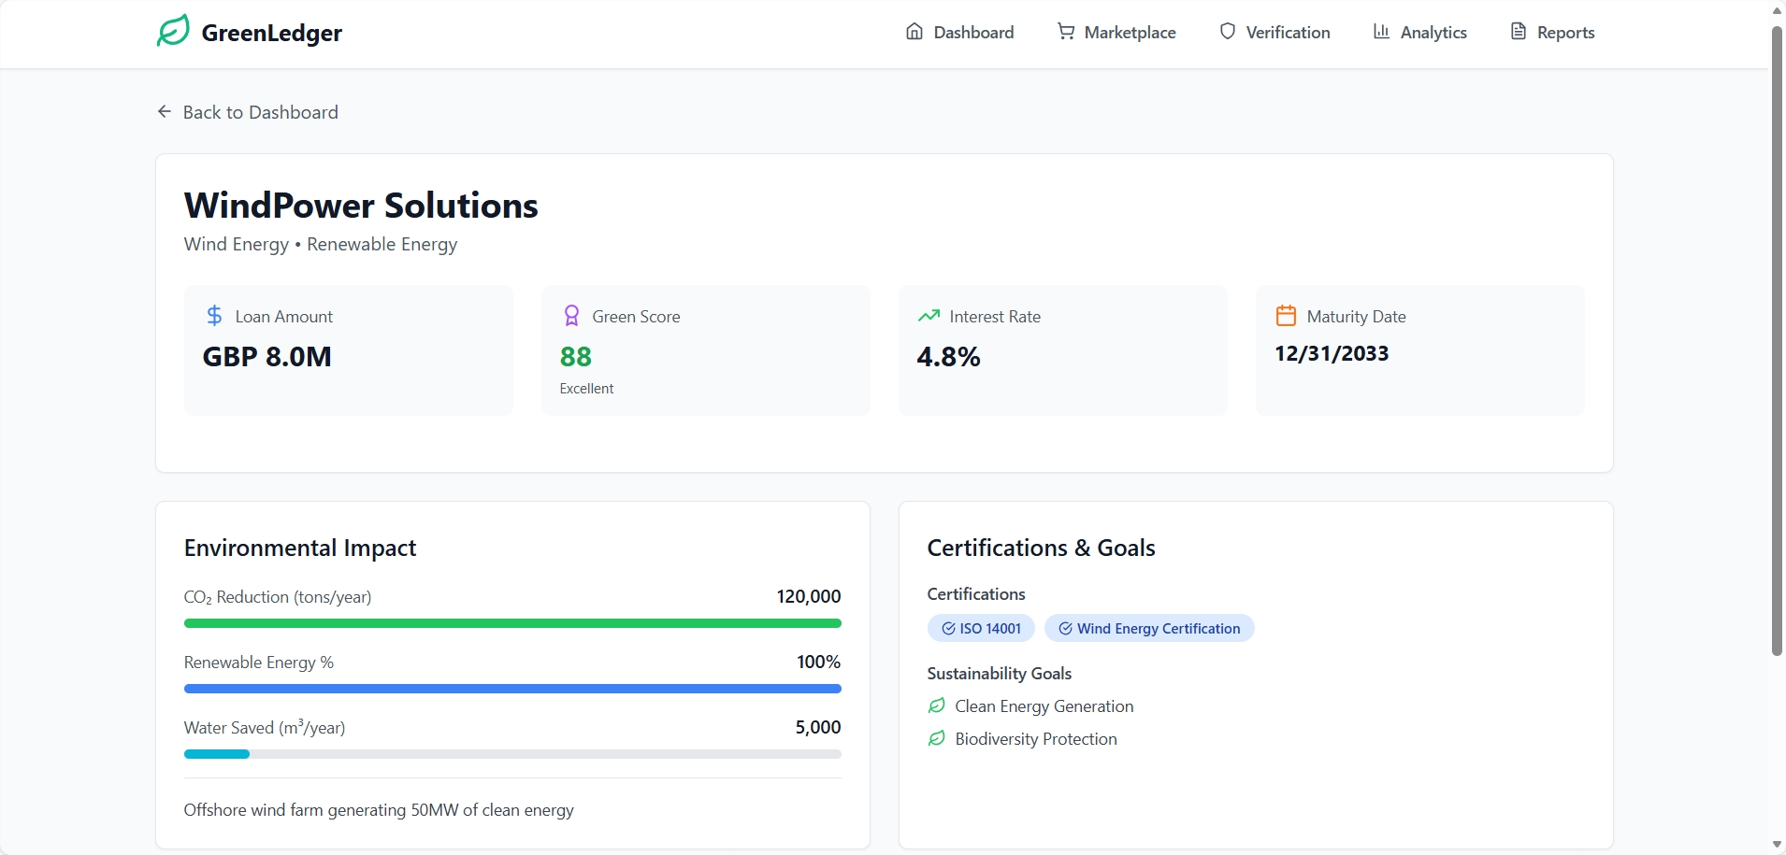The image size is (1786, 855).
Task: Click the back arrow icon
Action: pyautogui.click(x=165, y=112)
